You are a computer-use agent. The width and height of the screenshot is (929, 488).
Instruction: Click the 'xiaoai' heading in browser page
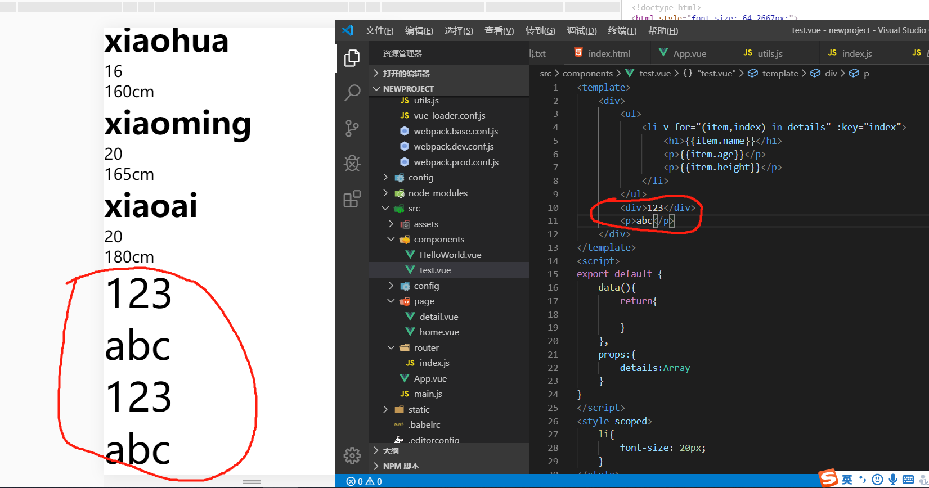click(x=151, y=206)
